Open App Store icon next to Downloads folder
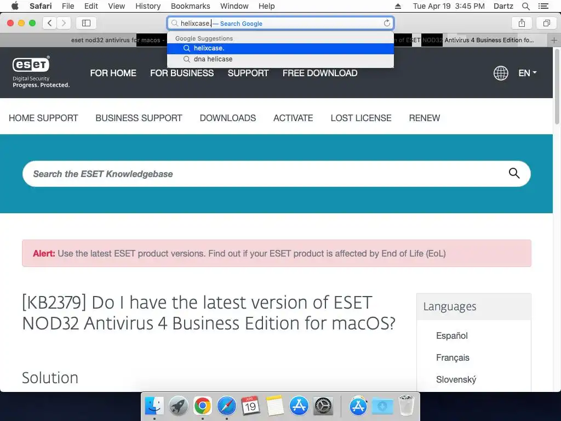 click(x=358, y=406)
